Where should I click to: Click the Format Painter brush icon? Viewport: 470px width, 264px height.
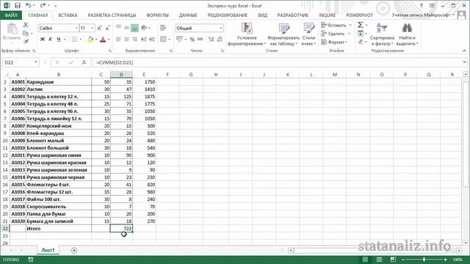26,42
